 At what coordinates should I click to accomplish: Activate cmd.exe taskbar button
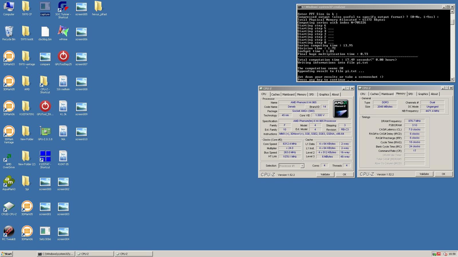click(x=56, y=254)
